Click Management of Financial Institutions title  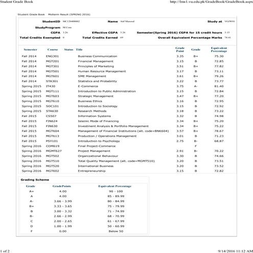tap(123, 131)
